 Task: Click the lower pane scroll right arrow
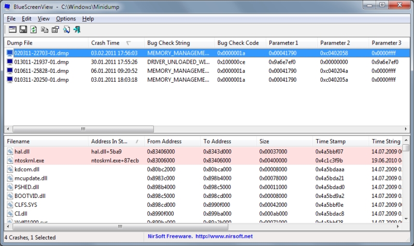398,226
